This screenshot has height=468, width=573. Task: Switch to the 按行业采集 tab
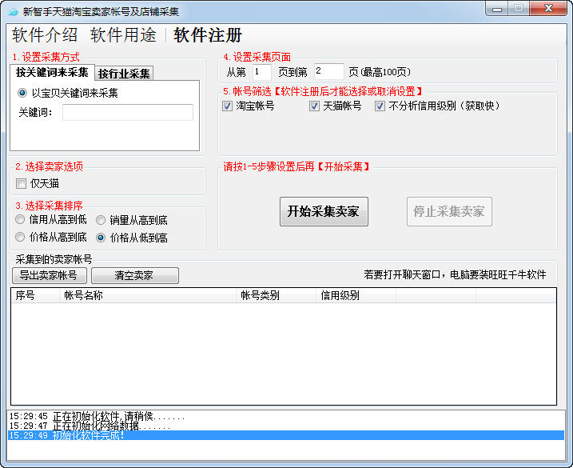(x=124, y=74)
